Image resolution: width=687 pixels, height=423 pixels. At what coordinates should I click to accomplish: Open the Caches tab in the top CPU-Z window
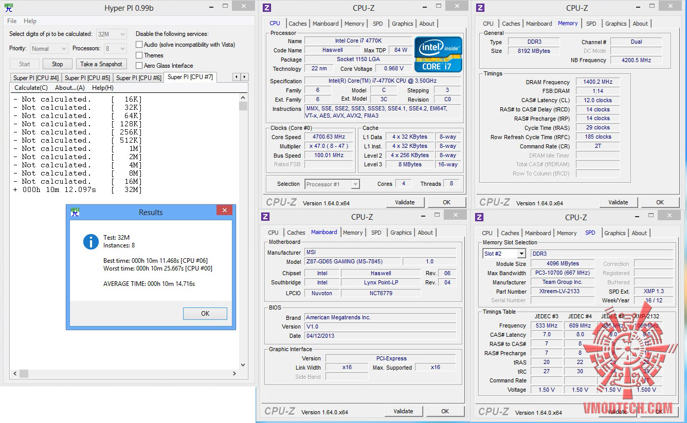point(297,24)
